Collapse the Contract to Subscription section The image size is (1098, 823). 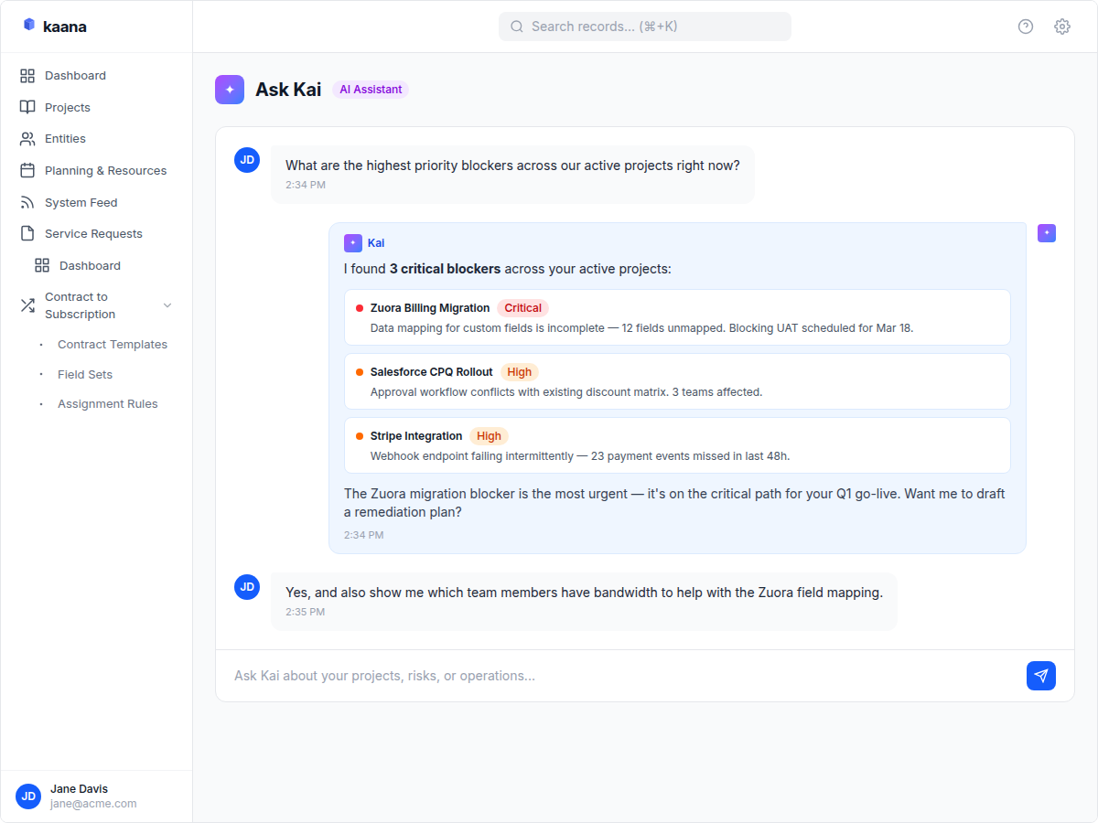[167, 305]
